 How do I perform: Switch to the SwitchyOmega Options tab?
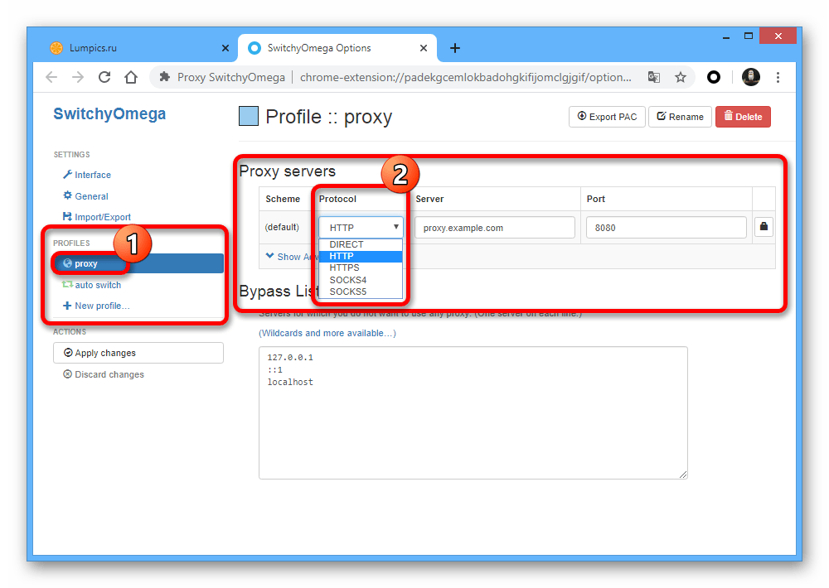pos(337,48)
